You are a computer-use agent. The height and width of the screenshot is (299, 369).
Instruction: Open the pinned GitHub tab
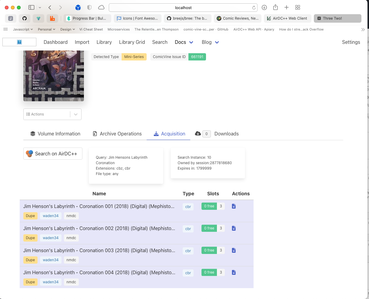(25, 18)
